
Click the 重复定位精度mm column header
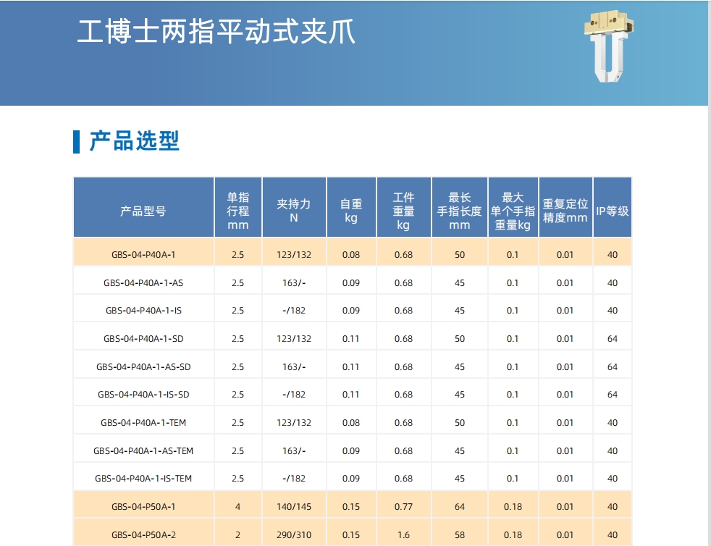click(565, 211)
